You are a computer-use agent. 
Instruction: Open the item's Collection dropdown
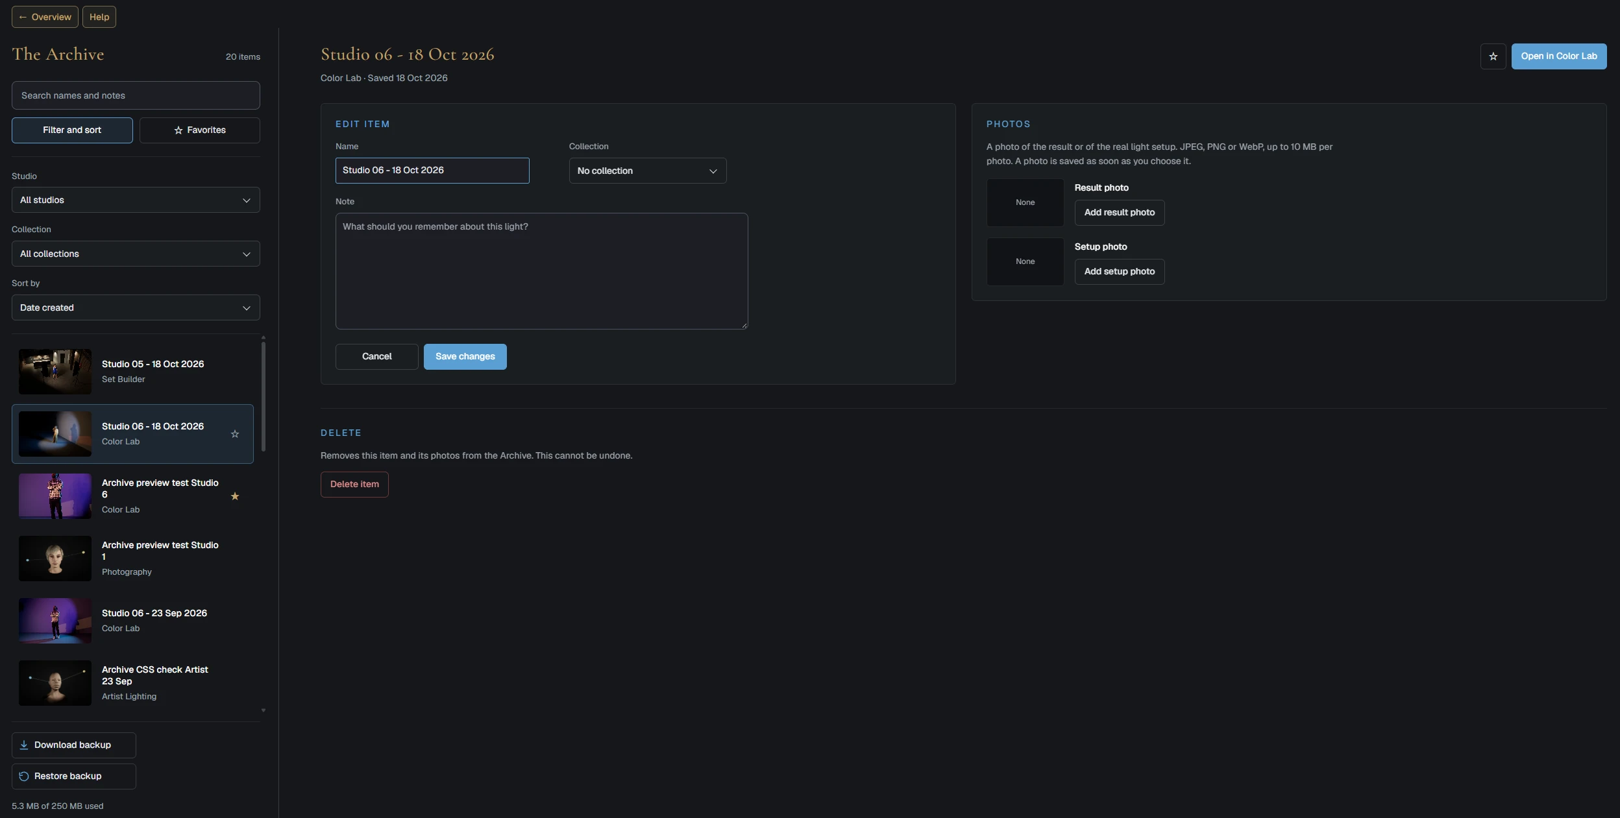click(648, 171)
